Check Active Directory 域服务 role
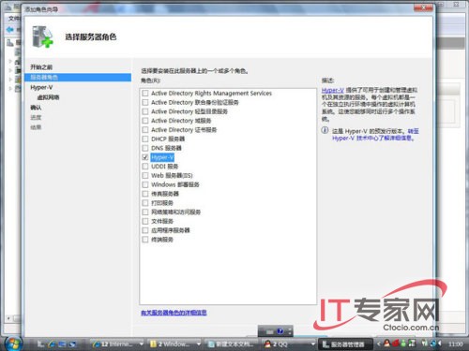Viewport: 469px width, 351px height. pyautogui.click(x=145, y=121)
